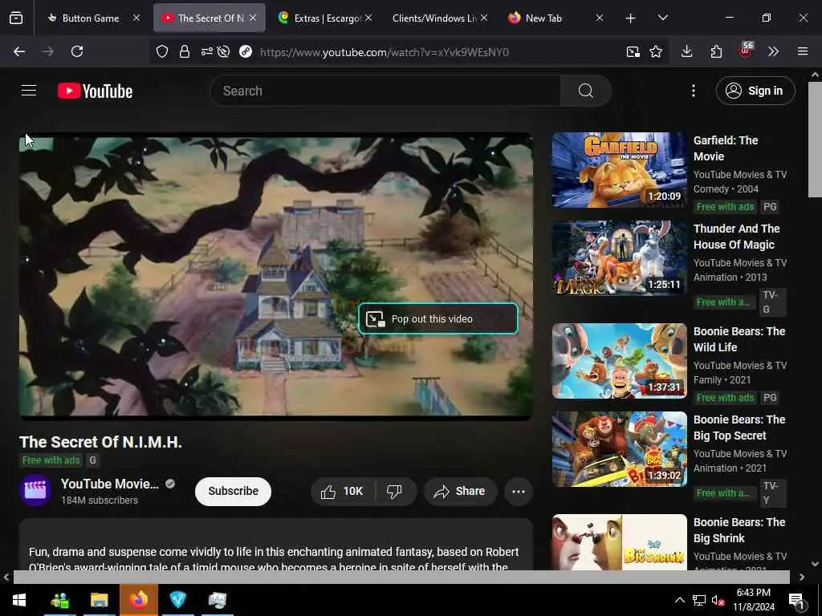Open Boonie Bears: The Wild Life thumbnail
The height and width of the screenshot is (616, 822).
[619, 361]
